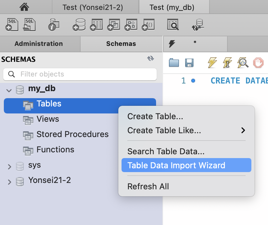
Task: Search table data toolbar icon
Action: point(173,25)
